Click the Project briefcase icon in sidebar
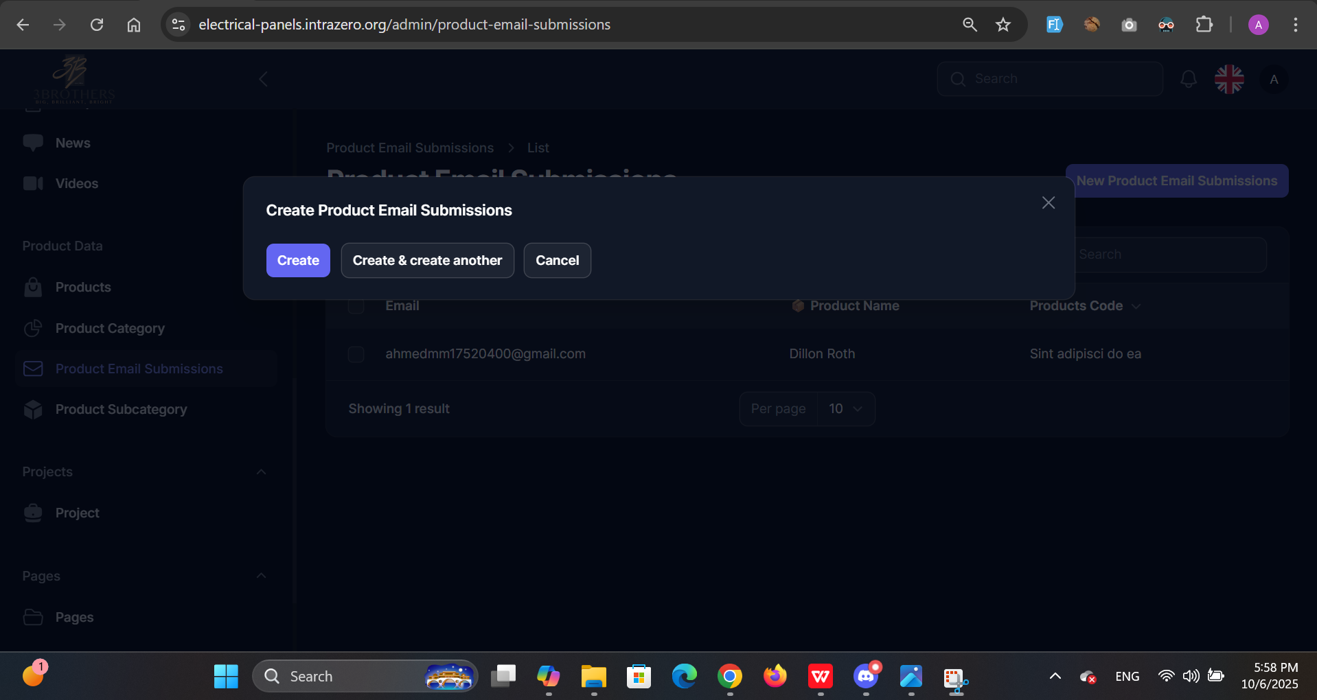1317x700 pixels. (33, 513)
